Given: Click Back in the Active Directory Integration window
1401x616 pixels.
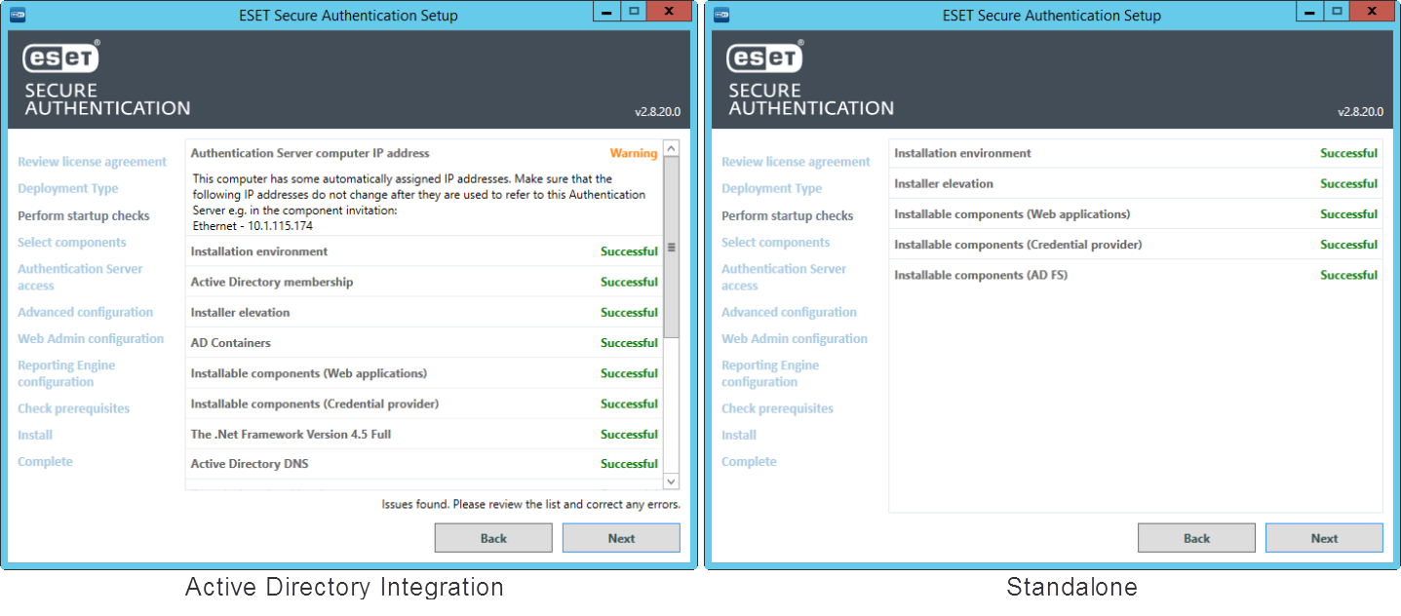Looking at the screenshot, I should tap(493, 537).
